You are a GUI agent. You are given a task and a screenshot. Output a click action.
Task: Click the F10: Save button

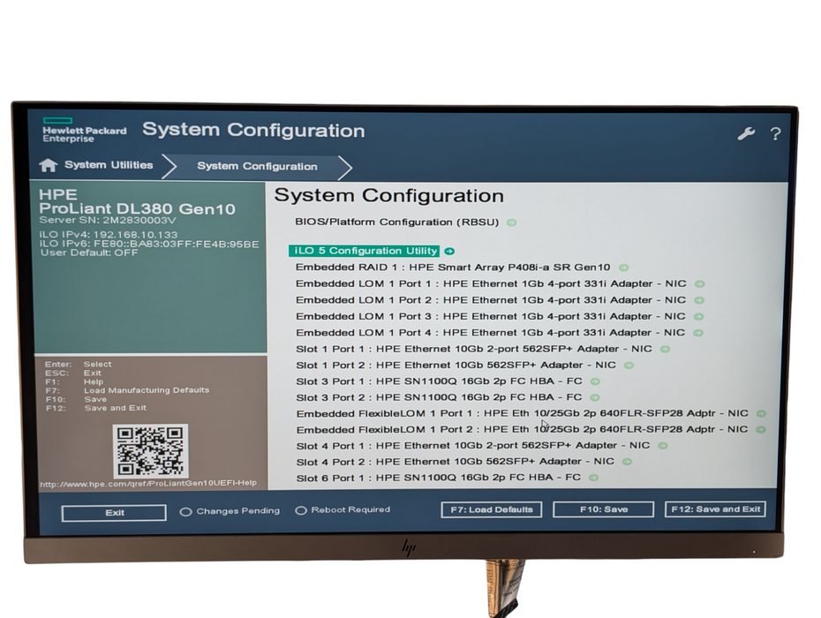point(603,509)
